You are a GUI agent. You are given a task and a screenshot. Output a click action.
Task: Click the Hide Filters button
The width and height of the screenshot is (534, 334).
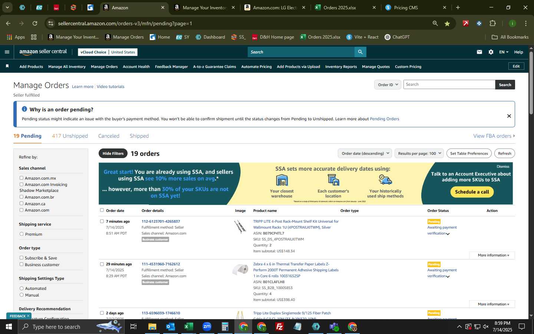click(x=113, y=153)
